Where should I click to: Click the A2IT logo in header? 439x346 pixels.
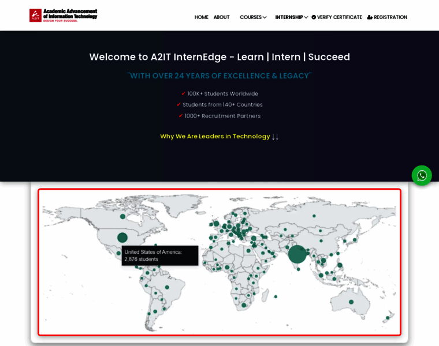(63, 15)
